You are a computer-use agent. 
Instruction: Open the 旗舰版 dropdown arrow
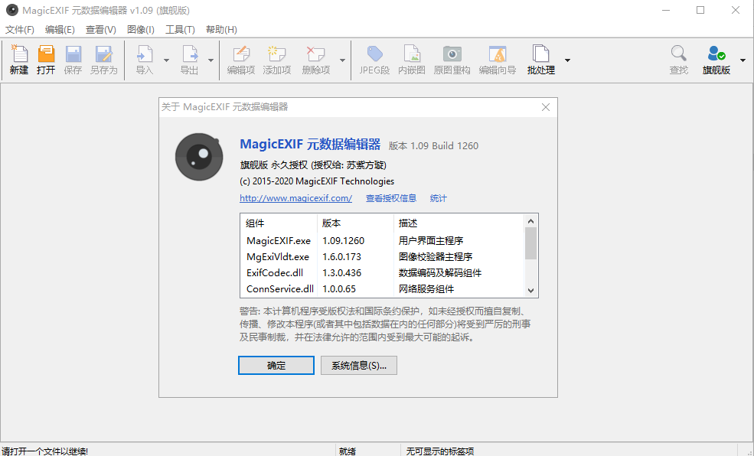click(743, 60)
